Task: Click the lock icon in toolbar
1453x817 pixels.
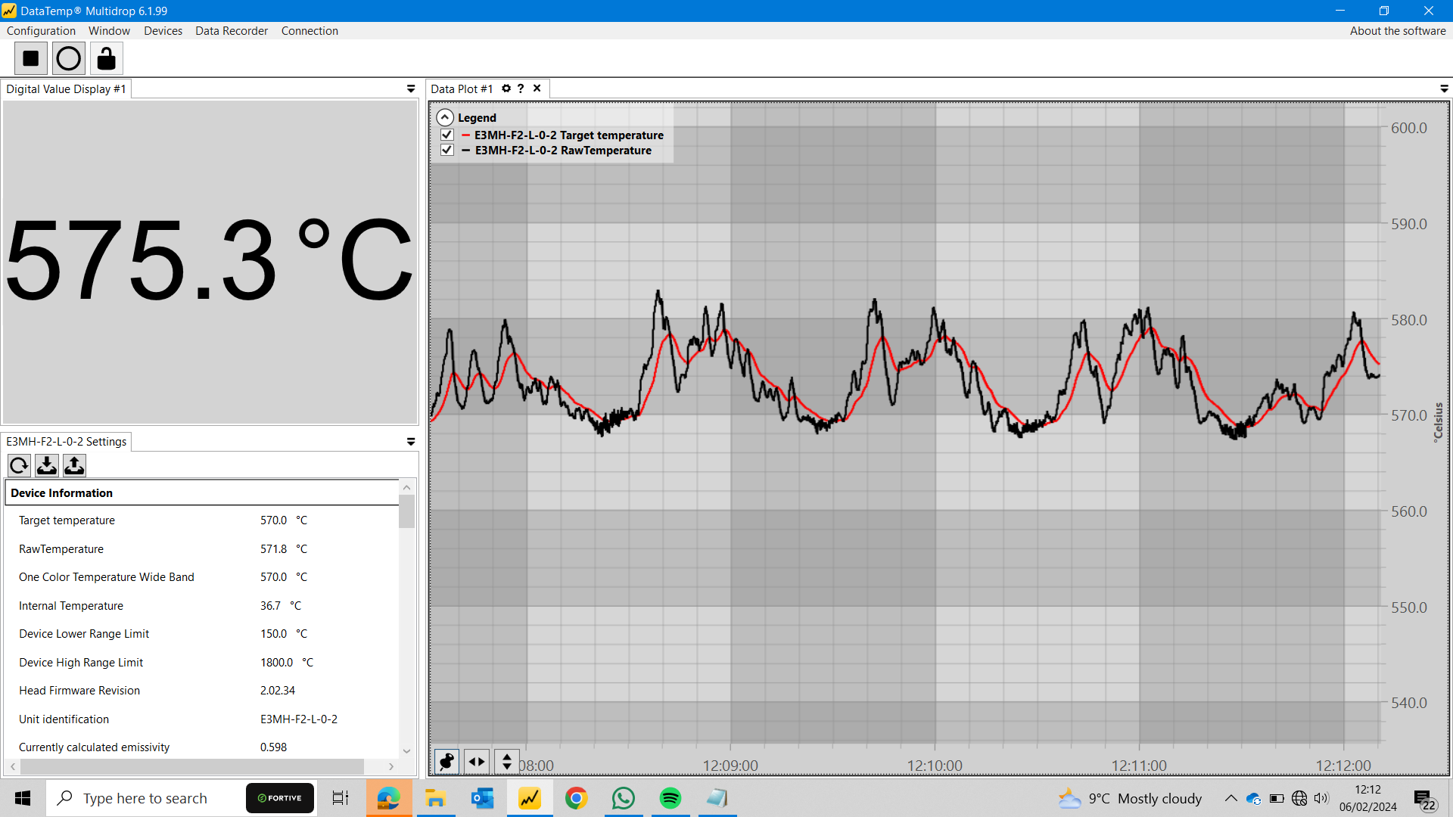Action: tap(107, 58)
